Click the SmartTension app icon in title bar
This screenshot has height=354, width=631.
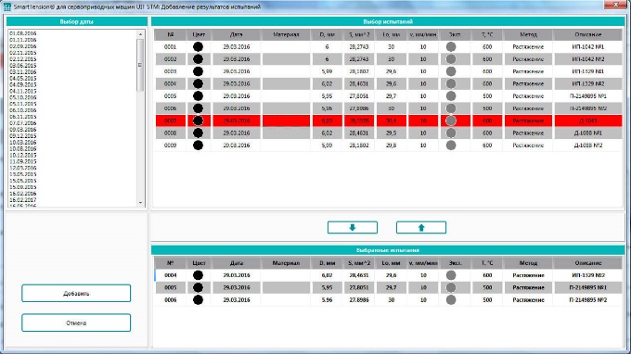point(7,6)
